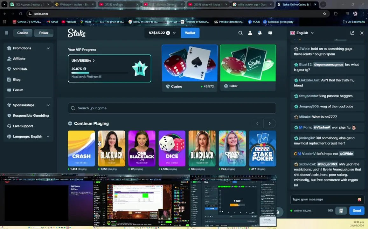Click the VIP progress bar
Screen dimensions: 368x229
(100, 73)
